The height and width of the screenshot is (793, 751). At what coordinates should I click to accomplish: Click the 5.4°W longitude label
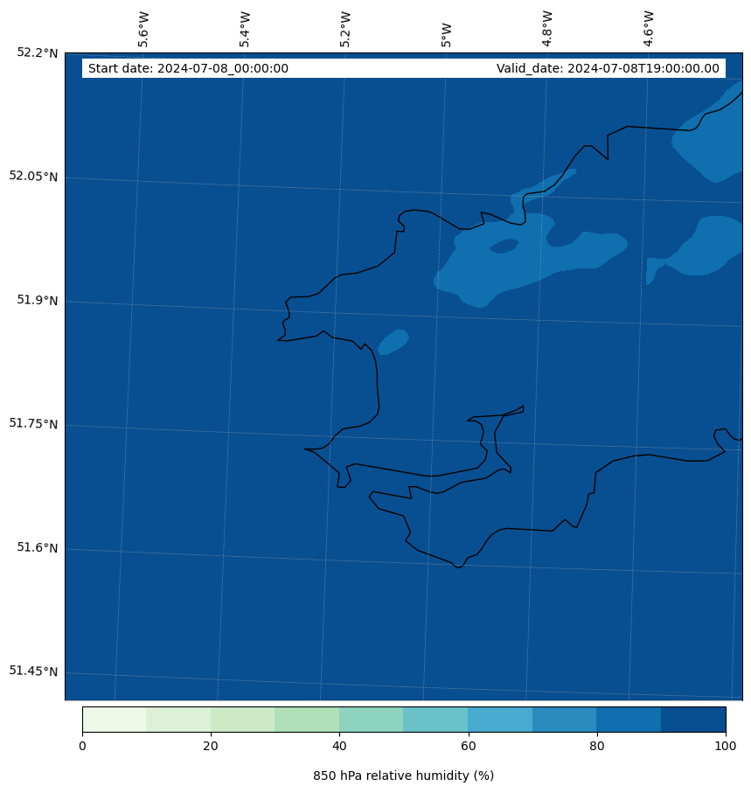coord(245,30)
